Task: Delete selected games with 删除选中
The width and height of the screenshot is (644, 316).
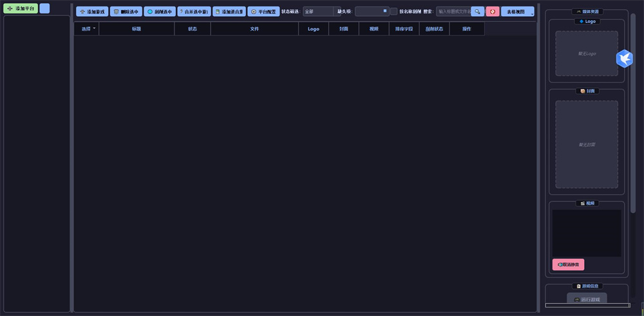Action: [126, 12]
